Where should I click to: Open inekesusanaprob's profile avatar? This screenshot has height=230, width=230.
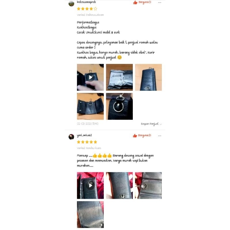[x=71, y=3]
